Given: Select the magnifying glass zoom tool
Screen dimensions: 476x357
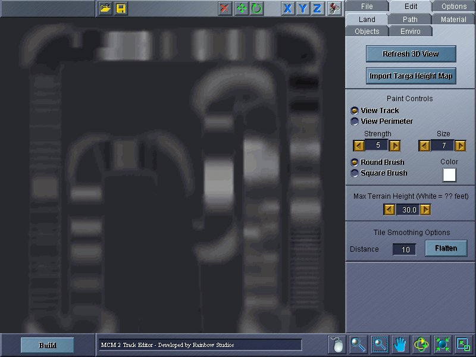Looking at the screenshot, I should click(358, 345).
